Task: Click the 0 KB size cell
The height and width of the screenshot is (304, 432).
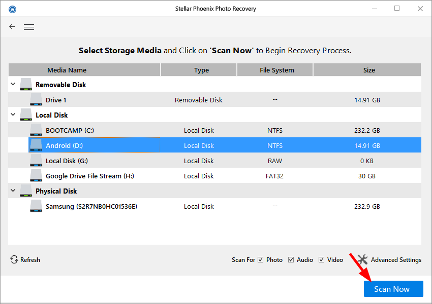Action: pyautogui.click(x=367, y=161)
